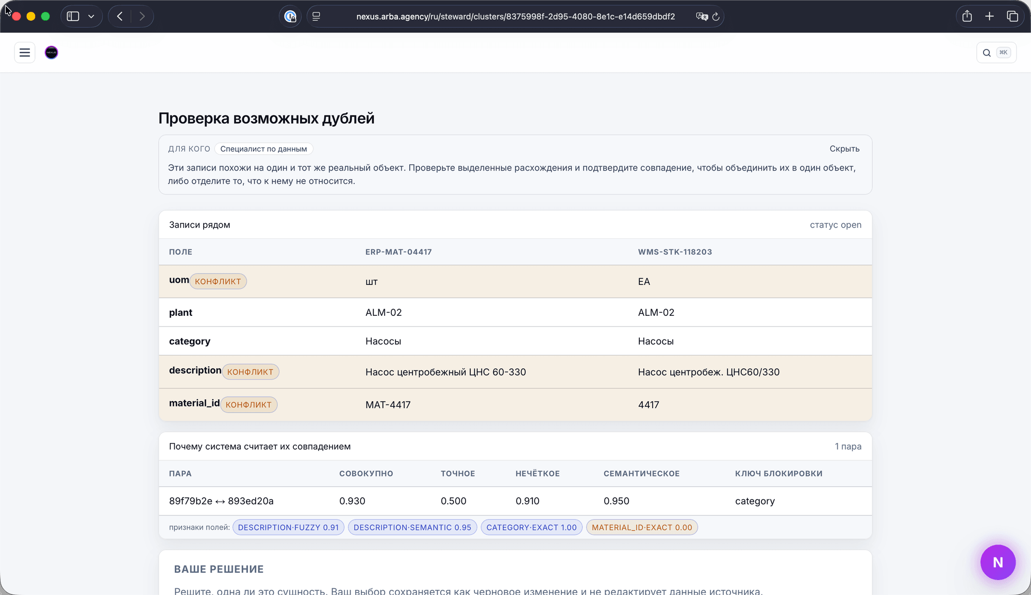Open the search button in header
The image size is (1031, 595).
point(996,53)
